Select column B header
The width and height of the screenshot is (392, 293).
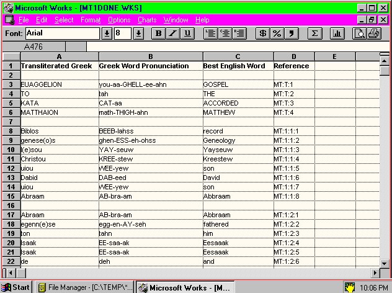tap(151, 56)
